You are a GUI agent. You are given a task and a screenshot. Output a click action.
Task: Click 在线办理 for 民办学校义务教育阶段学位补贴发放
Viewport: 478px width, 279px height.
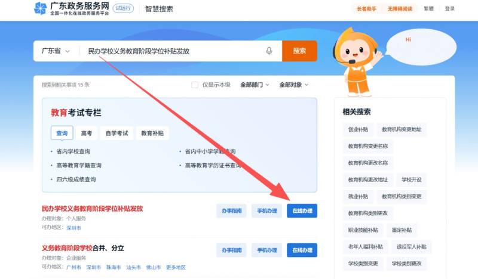pos(302,210)
